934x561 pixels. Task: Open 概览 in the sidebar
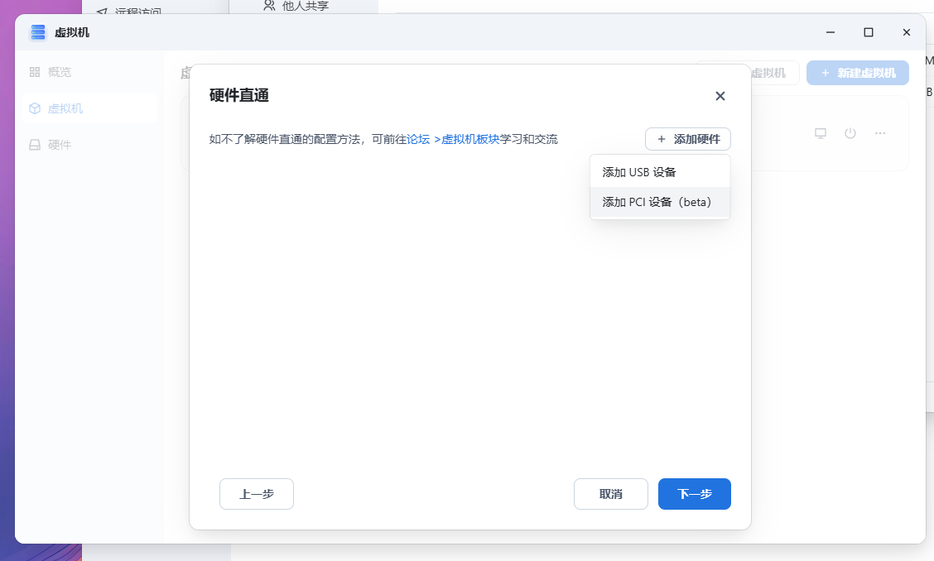(60, 72)
